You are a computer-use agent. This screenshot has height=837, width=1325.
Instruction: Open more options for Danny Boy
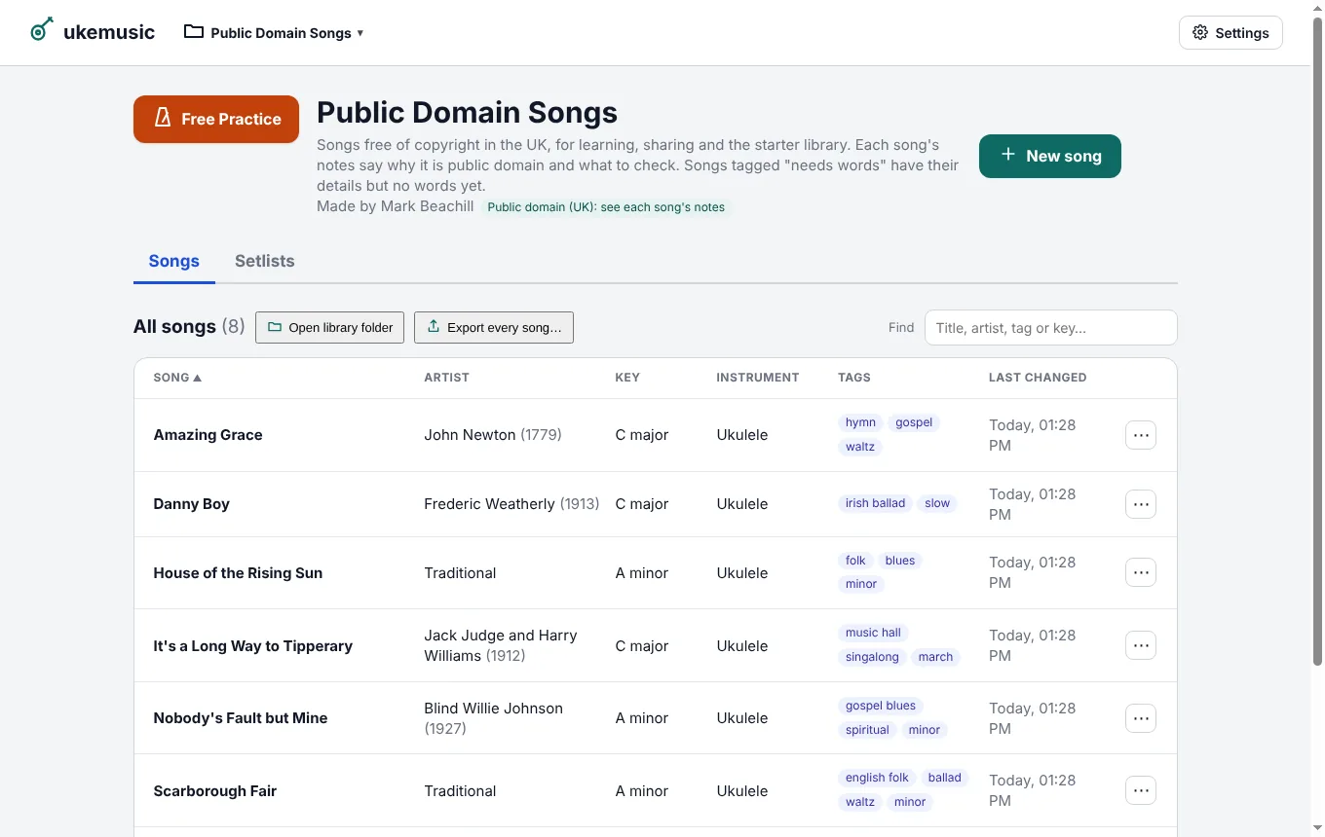[x=1141, y=504]
